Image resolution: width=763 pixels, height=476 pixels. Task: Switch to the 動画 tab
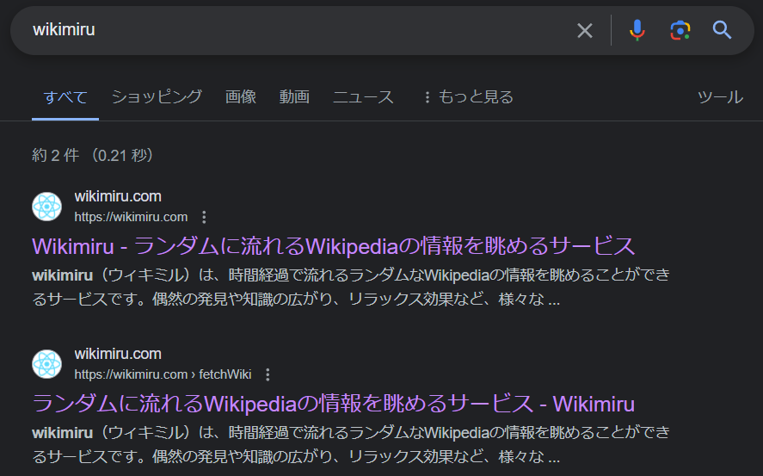pyautogui.click(x=294, y=97)
